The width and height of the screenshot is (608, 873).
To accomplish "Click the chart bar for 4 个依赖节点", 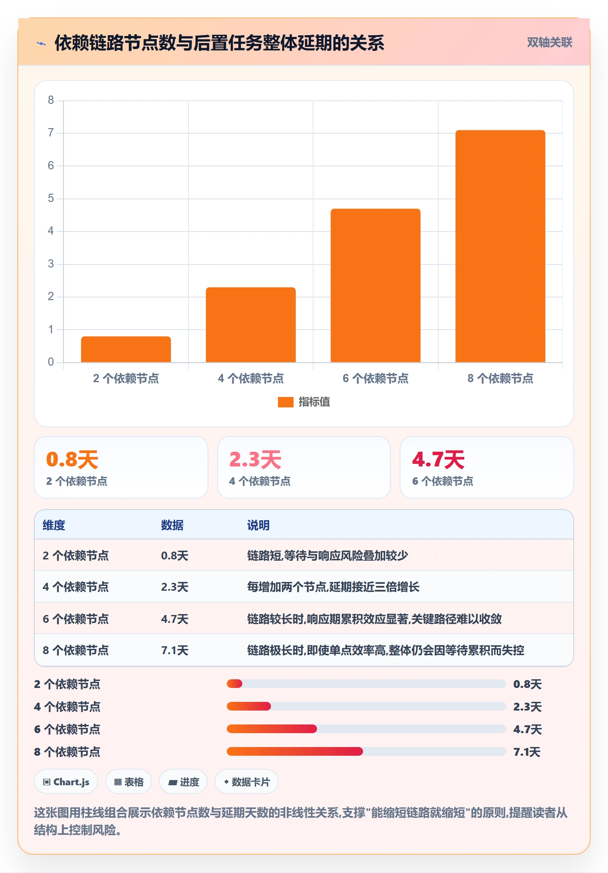I will pos(251,324).
